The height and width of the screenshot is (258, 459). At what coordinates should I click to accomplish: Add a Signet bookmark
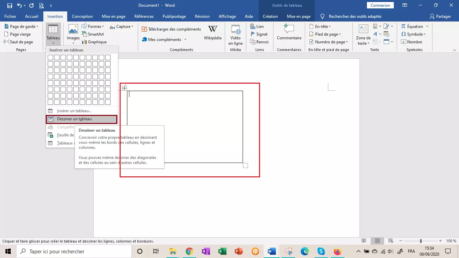[x=259, y=34]
